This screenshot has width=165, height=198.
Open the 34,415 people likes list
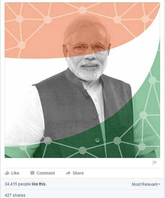point(18,184)
